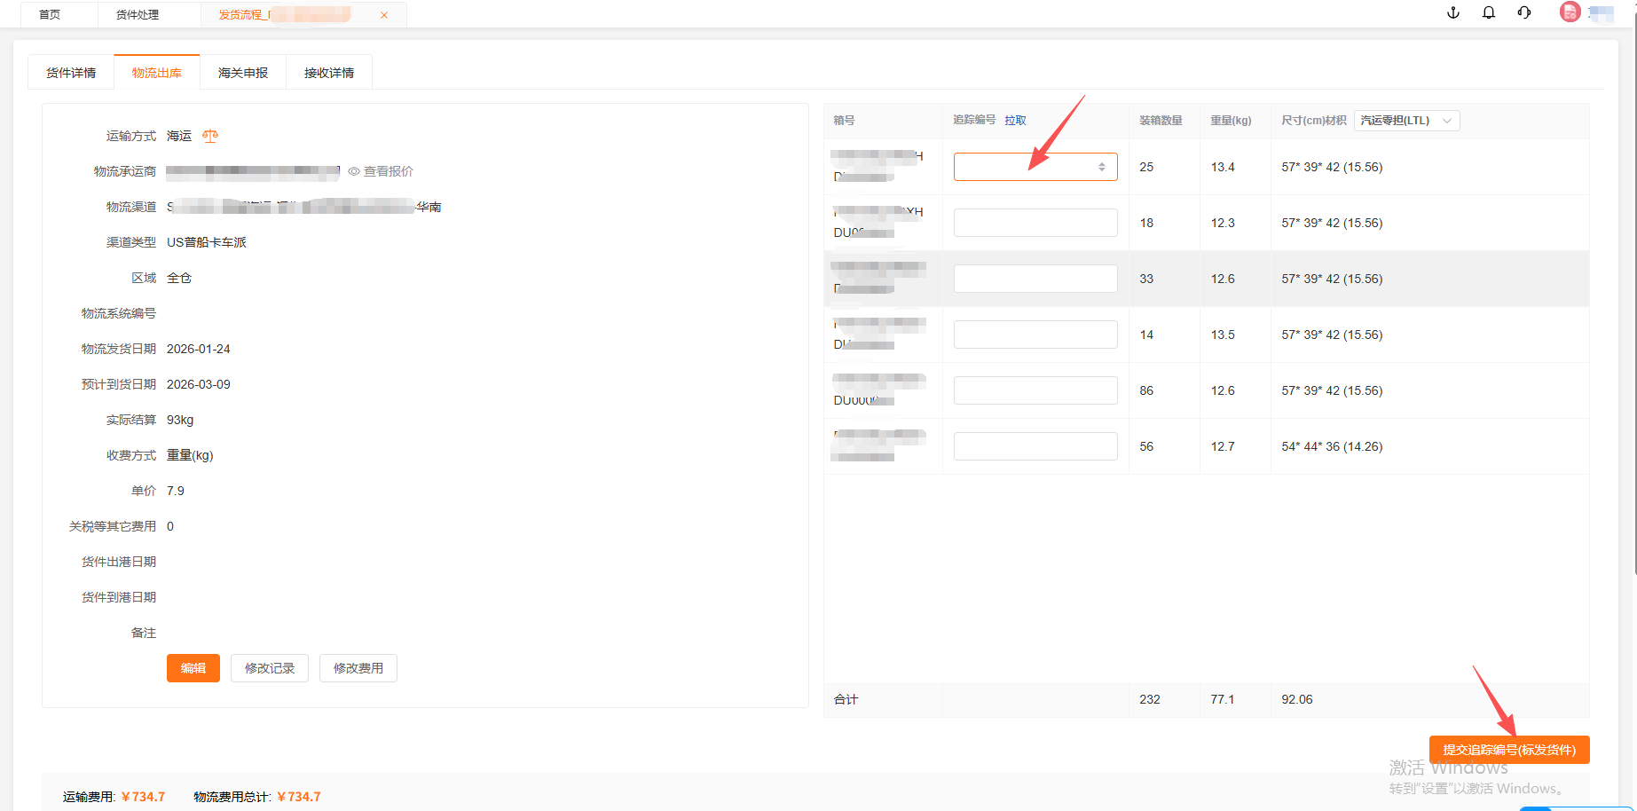Switch to the 海关申报 tab

click(243, 73)
